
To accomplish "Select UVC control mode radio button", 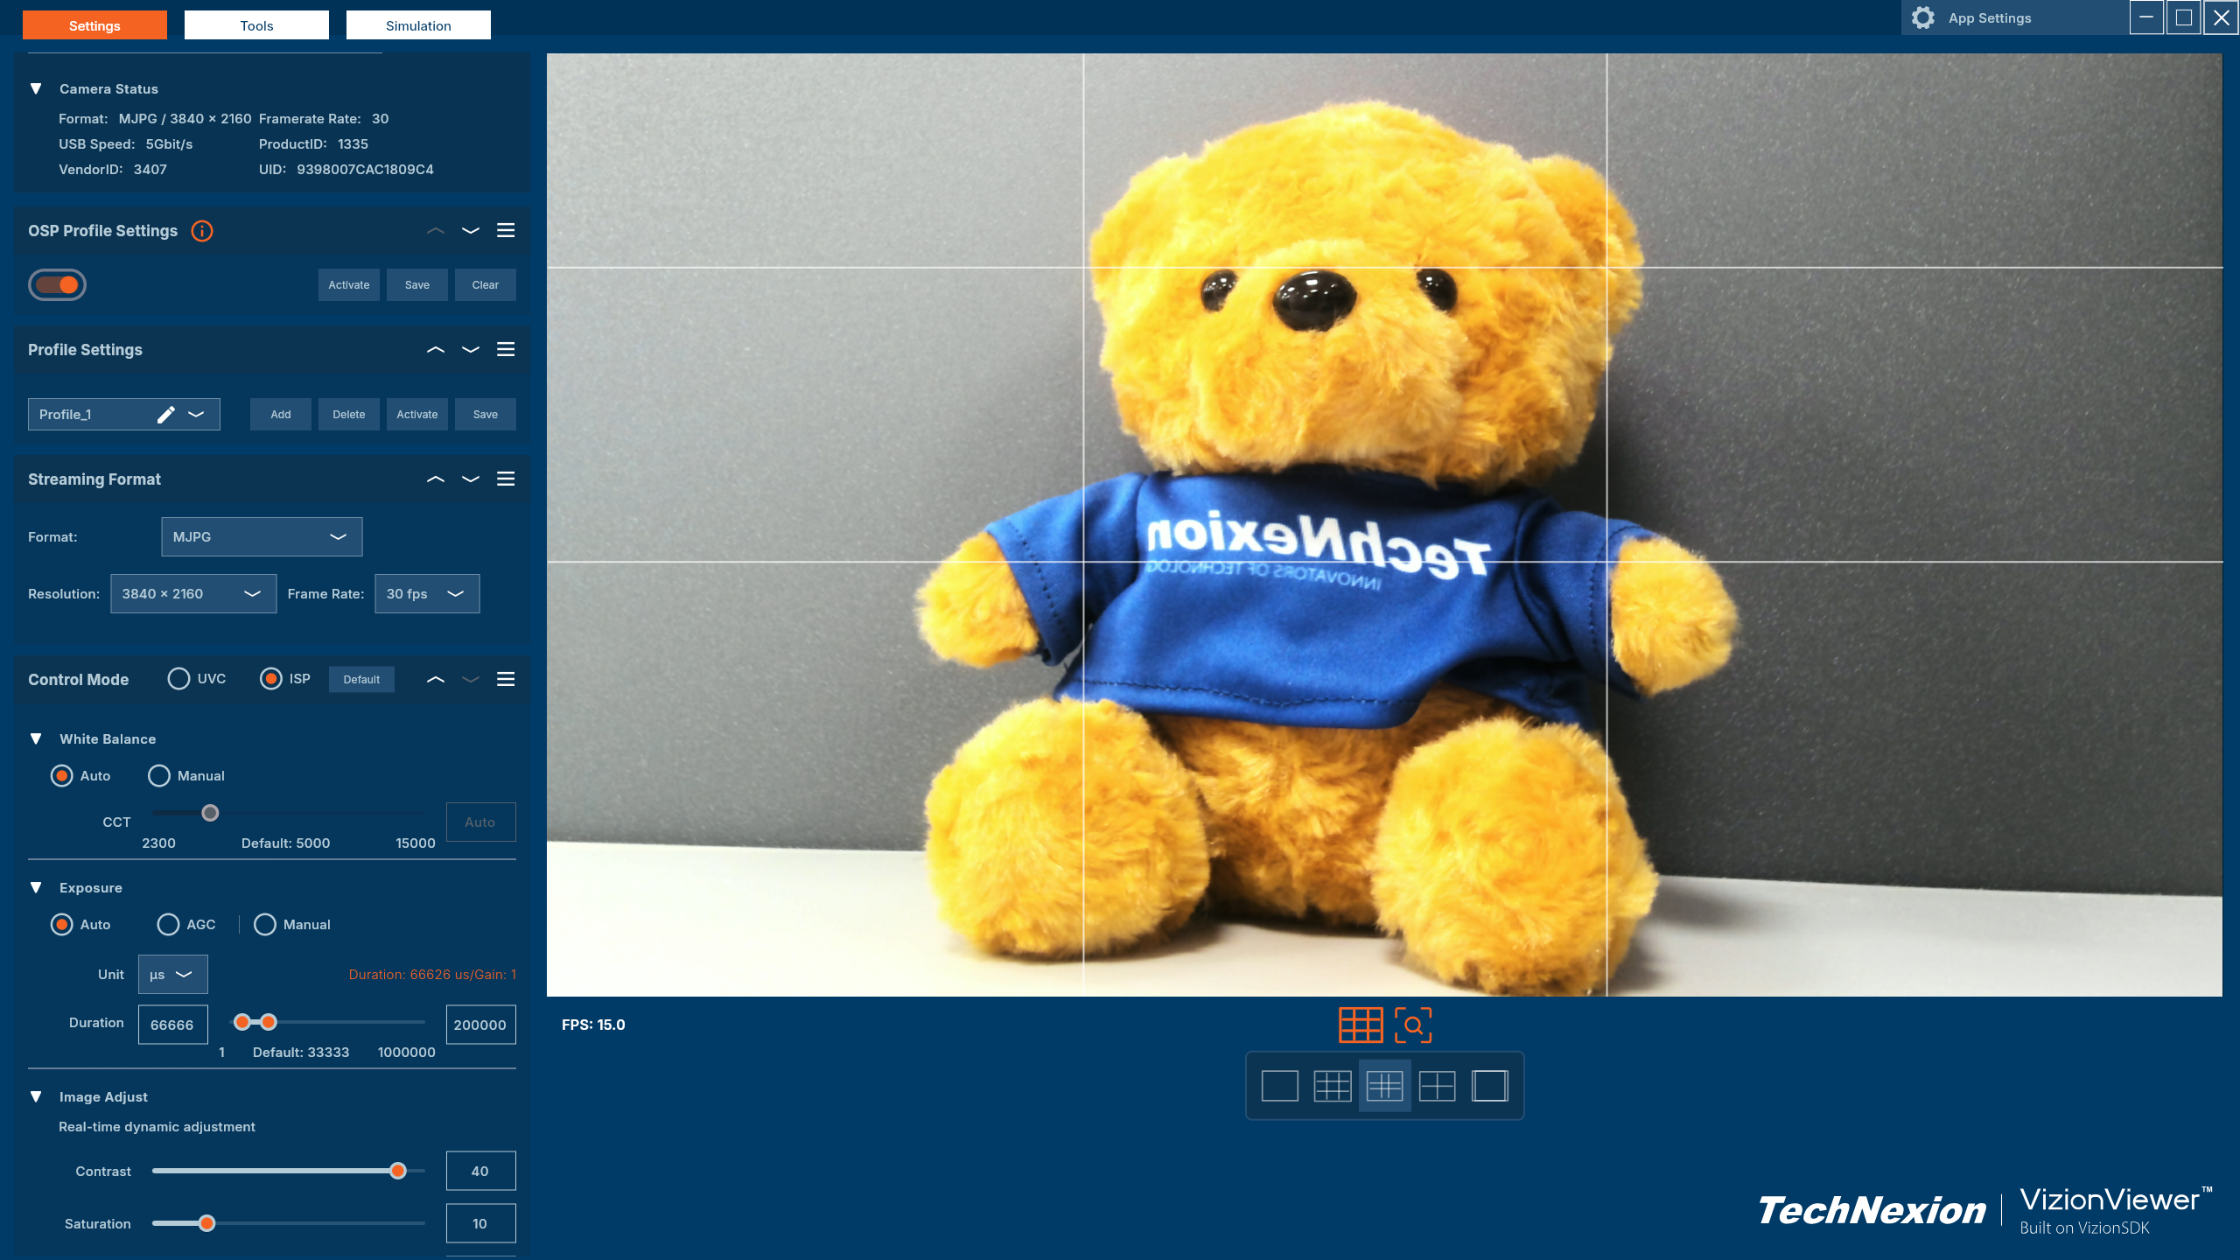I will point(178,679).
